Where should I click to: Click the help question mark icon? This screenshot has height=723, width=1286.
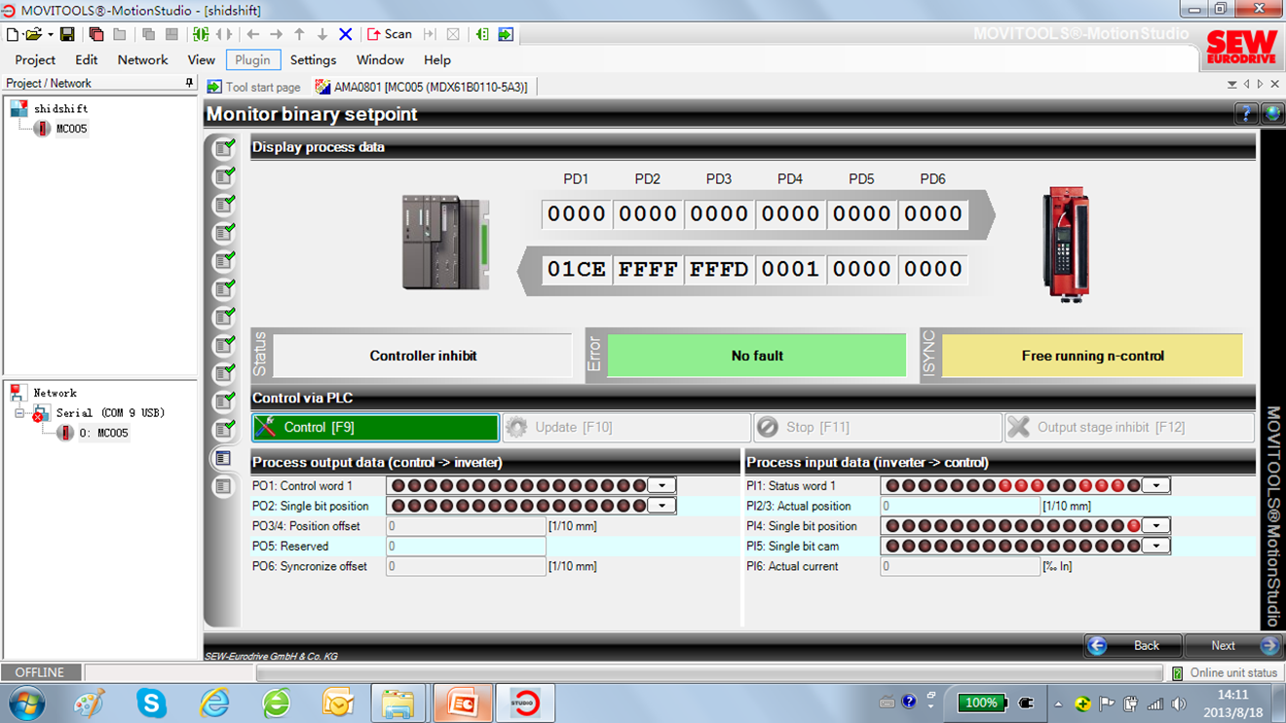(1246, 114)
